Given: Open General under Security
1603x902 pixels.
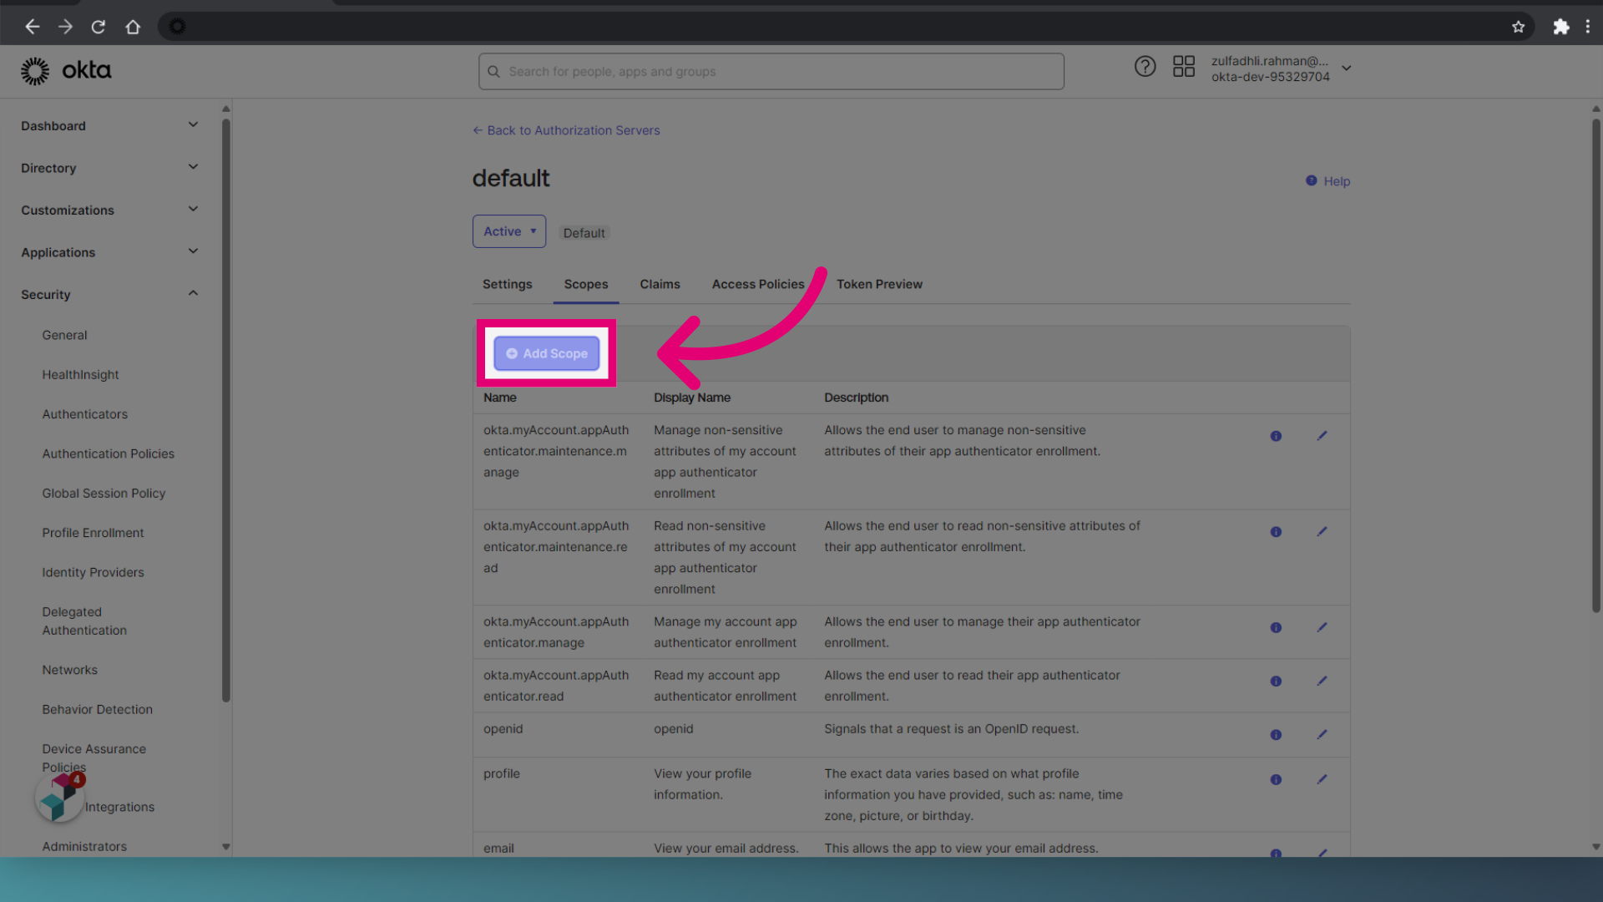Looking at the screenshot, I should 64,335.
